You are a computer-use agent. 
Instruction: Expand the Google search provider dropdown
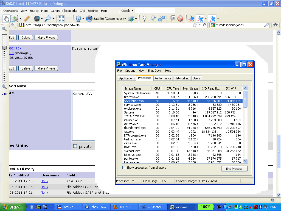(x=127, y=11)
